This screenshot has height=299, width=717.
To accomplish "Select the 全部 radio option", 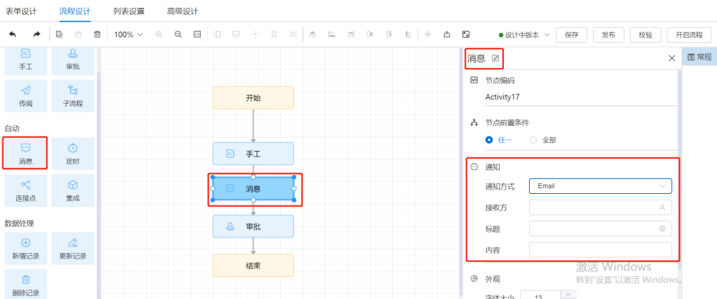I will coord(533,139).
